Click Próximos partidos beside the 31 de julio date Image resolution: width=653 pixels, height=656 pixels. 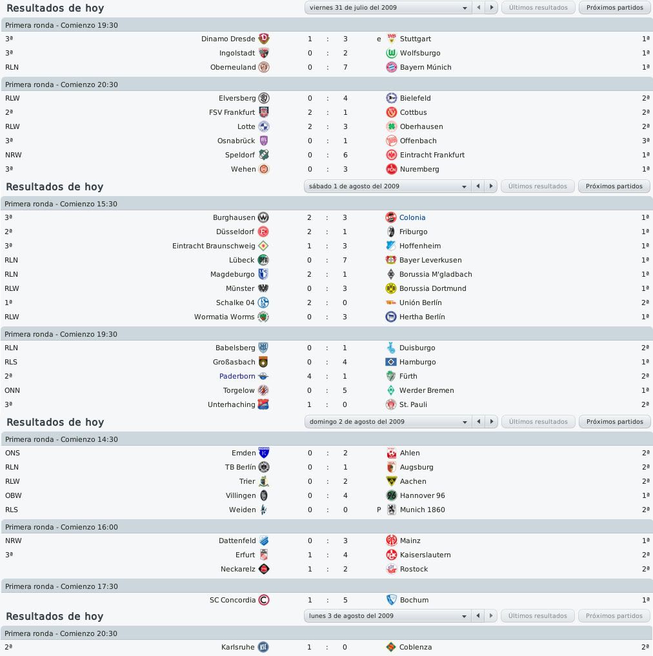614,8
